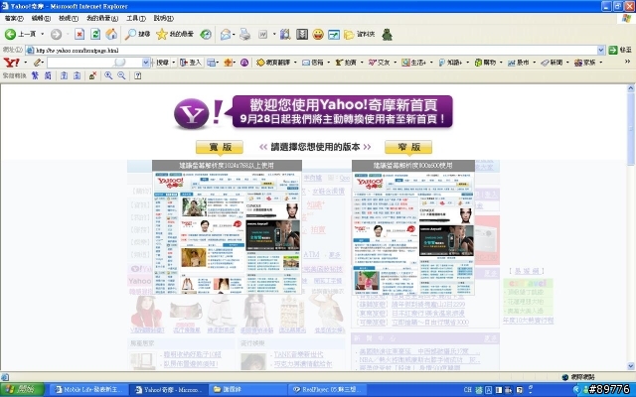Expand the Yahoo toolbar search button dropdown arrow
The width and height of the screenshot is (636, 397).
click(174, 63)
